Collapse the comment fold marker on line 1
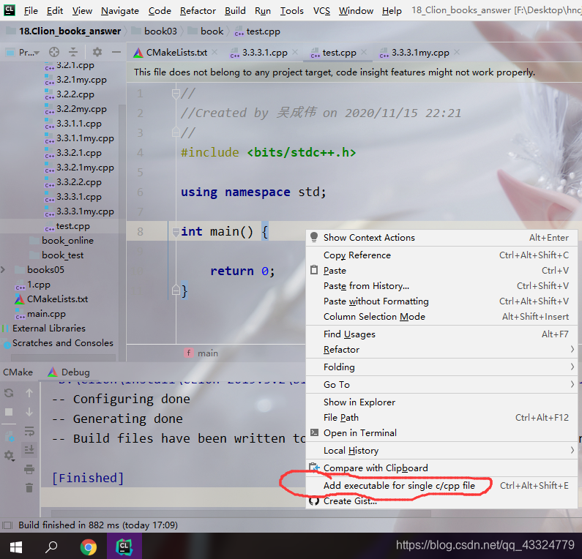Screen dimensions: 582x559 click(x=176, y=94)
